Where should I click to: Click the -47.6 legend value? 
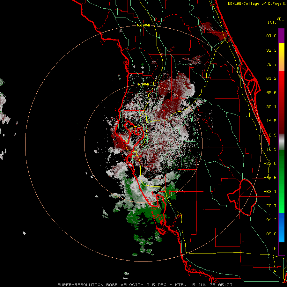[x=270, y=178]
